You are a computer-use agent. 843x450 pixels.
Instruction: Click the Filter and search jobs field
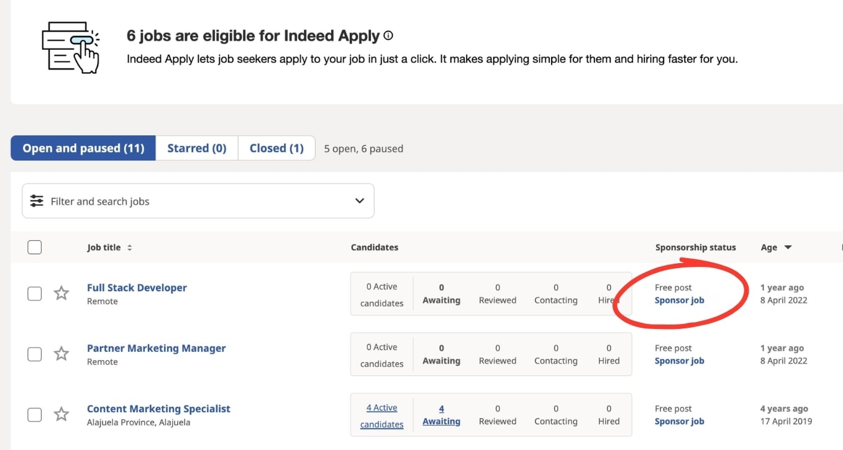[198, 200]
